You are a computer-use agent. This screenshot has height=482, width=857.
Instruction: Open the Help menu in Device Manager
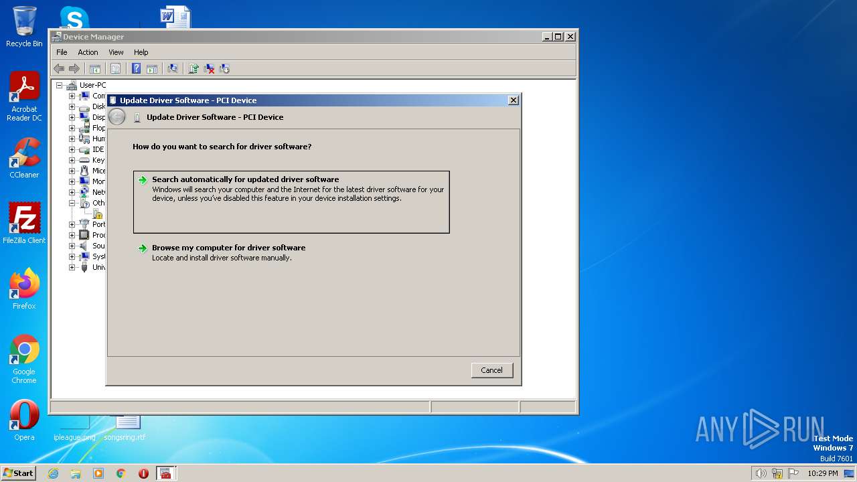(141, 52)
